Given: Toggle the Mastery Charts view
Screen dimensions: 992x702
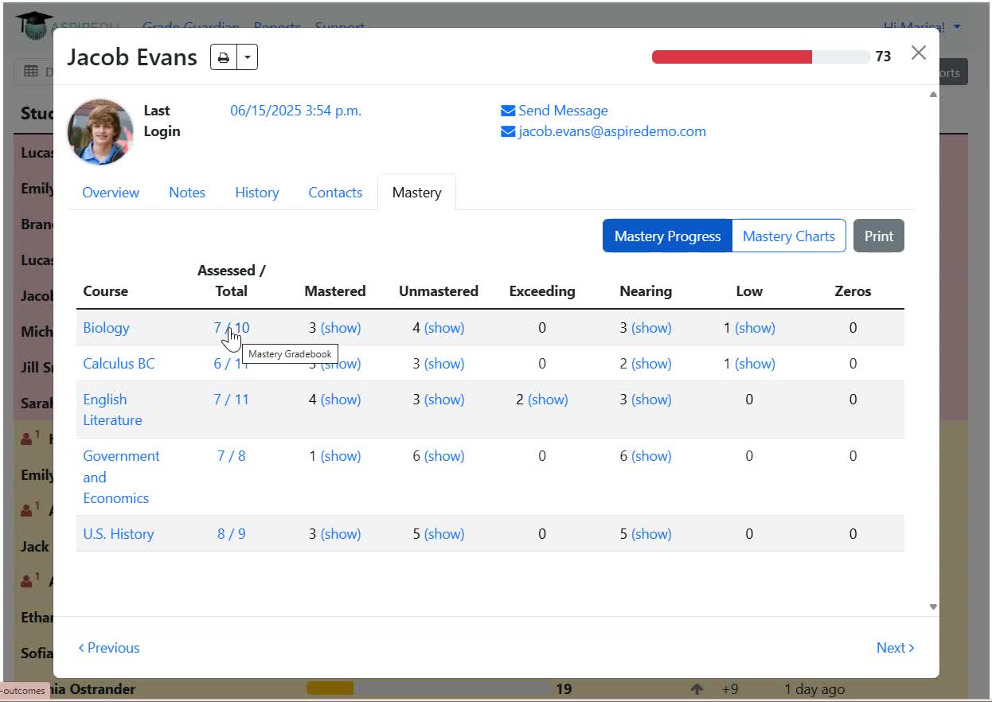Looking at the screenshot, I should (789, 236).
